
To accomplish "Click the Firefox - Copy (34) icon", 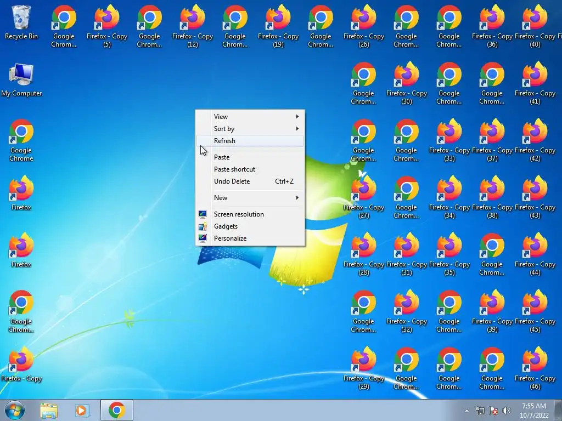I will (449, 197).
